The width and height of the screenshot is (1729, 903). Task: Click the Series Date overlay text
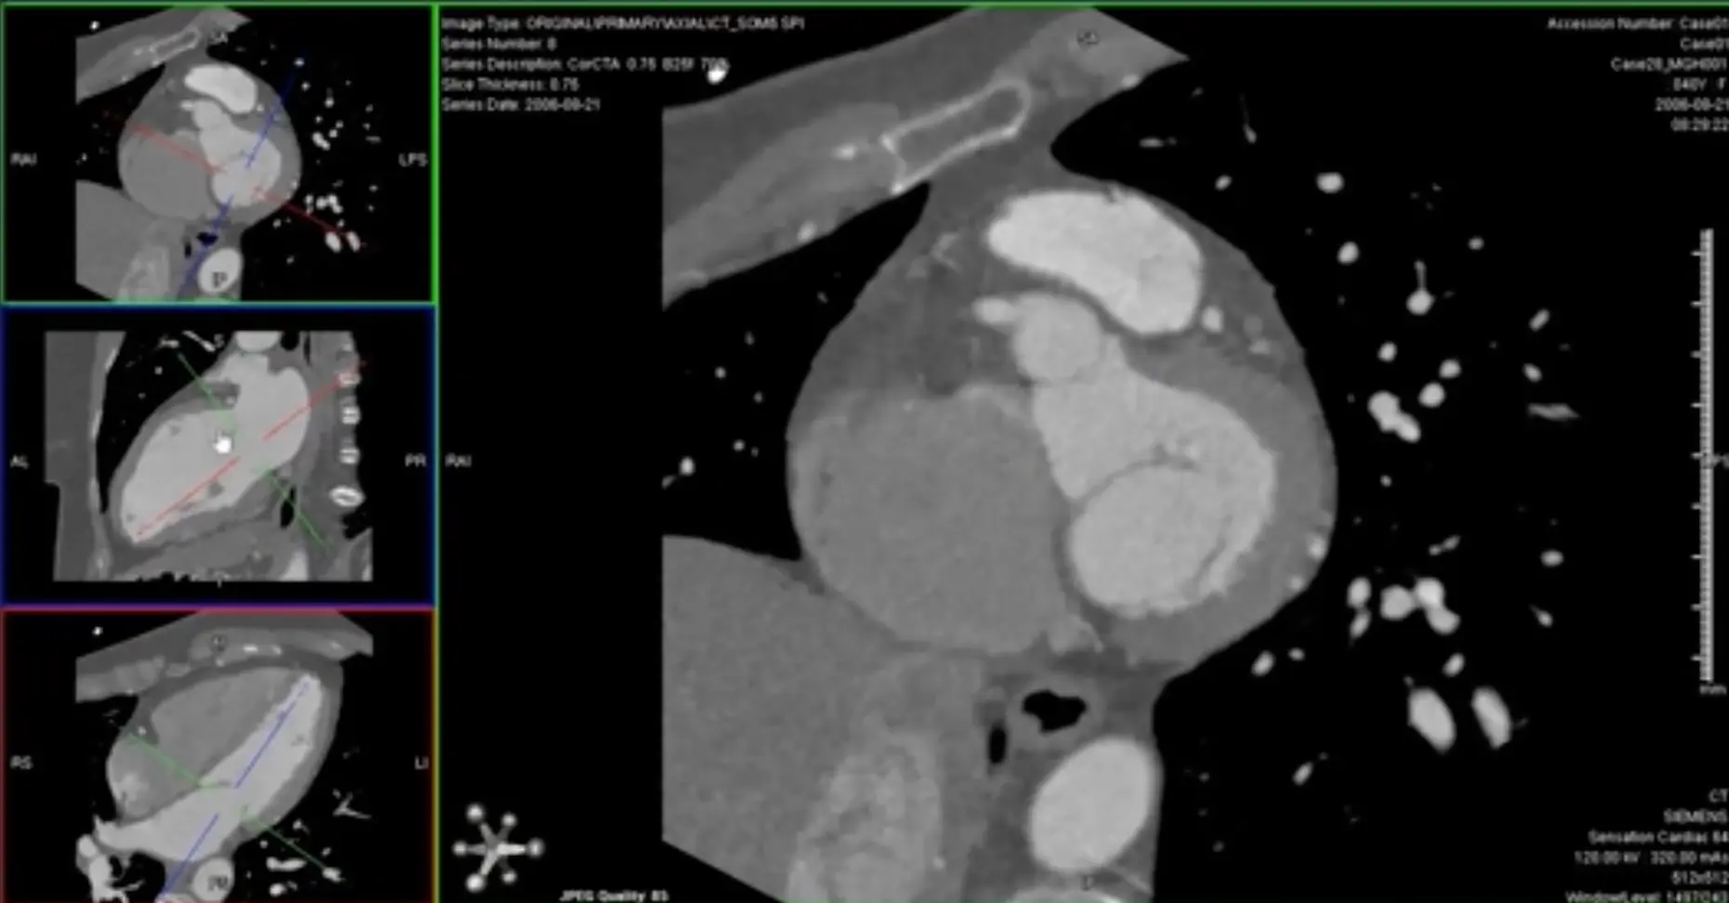point(521,105)
